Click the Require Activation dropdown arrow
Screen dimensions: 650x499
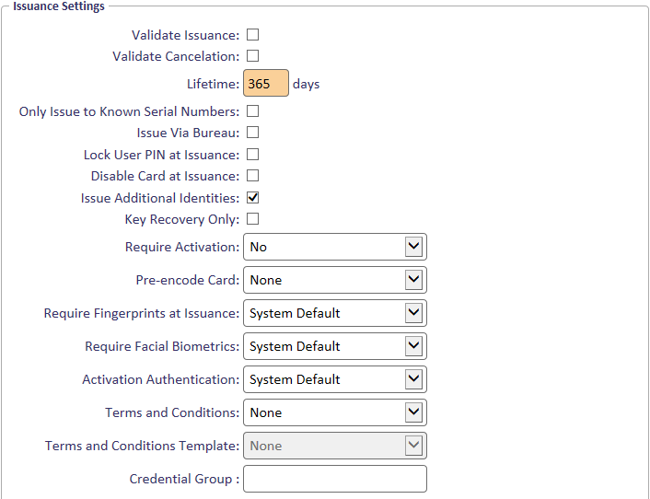(413, 247)
